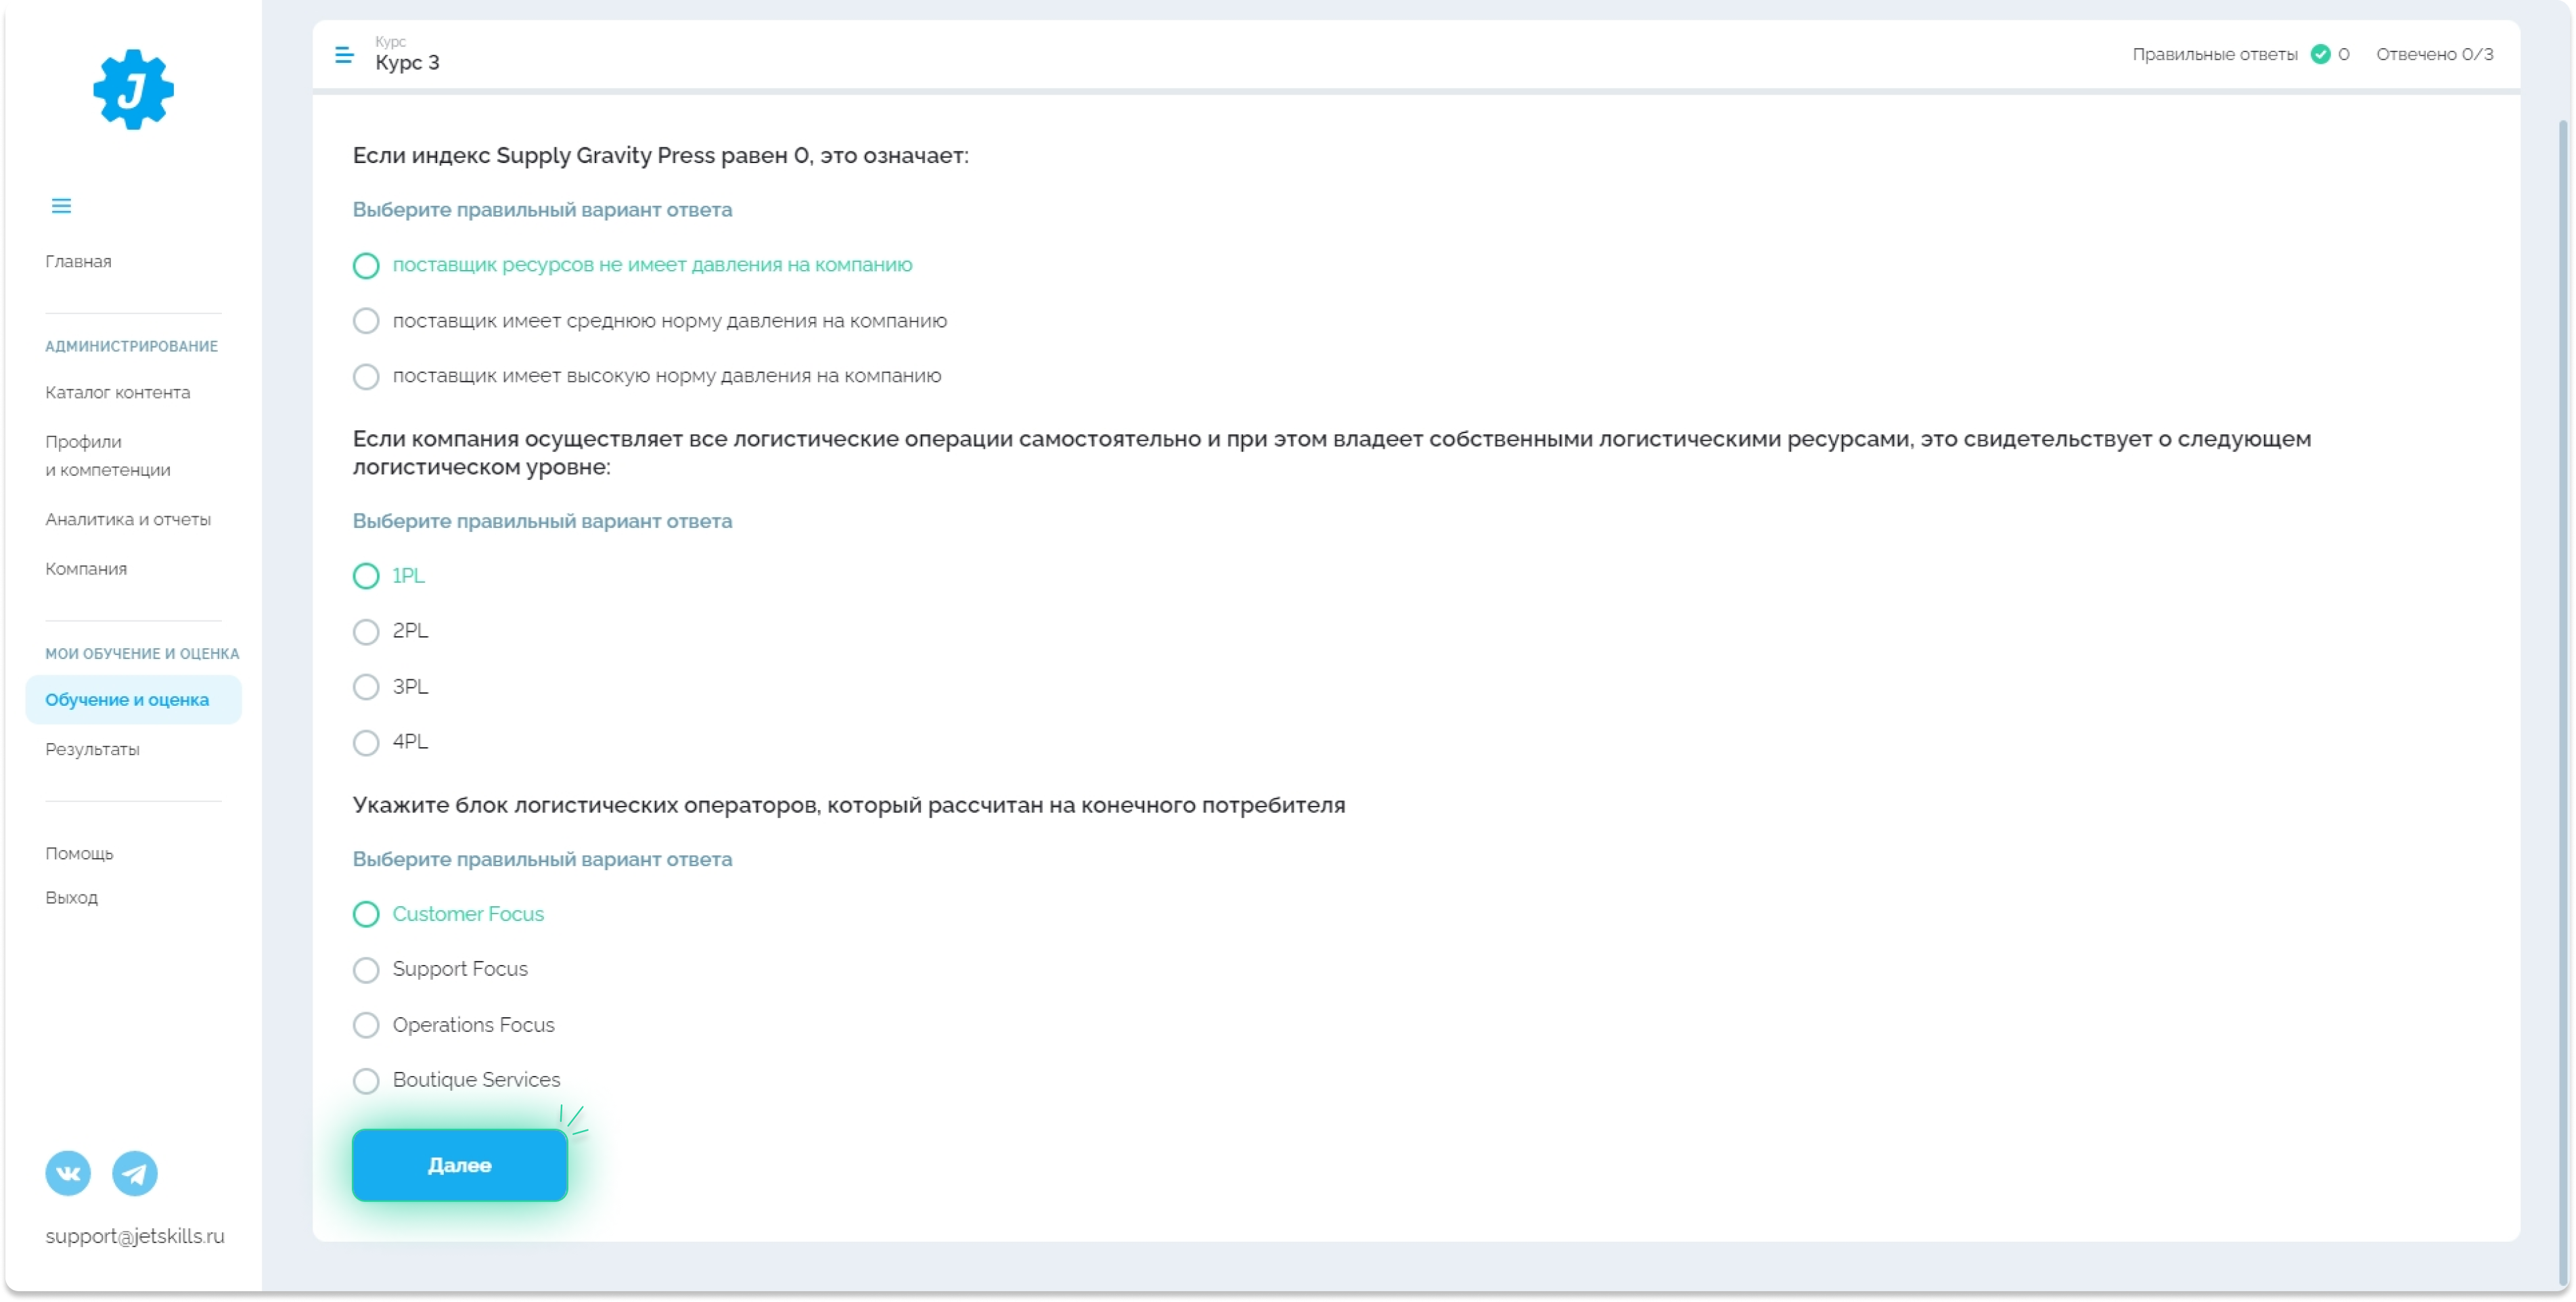Click the question about logistics operators block
Image resolution: width=2576 pixels, height=1302 pixels.
pos(848,805)
